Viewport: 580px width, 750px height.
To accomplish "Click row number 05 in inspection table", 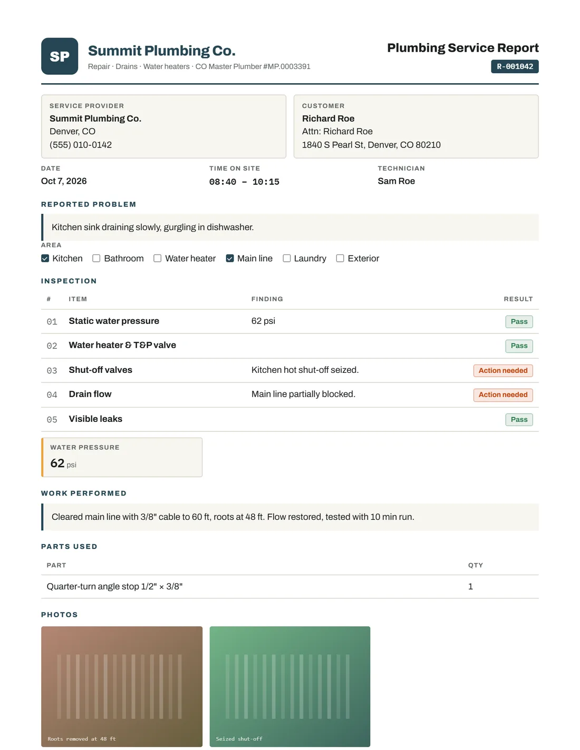I will click(x=52, y=420).
